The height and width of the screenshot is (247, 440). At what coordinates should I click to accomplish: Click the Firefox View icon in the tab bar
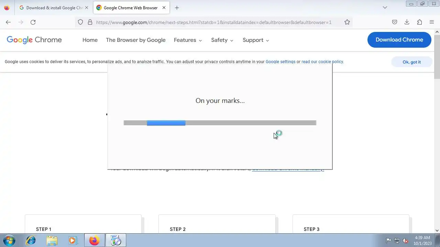(7, 8)
